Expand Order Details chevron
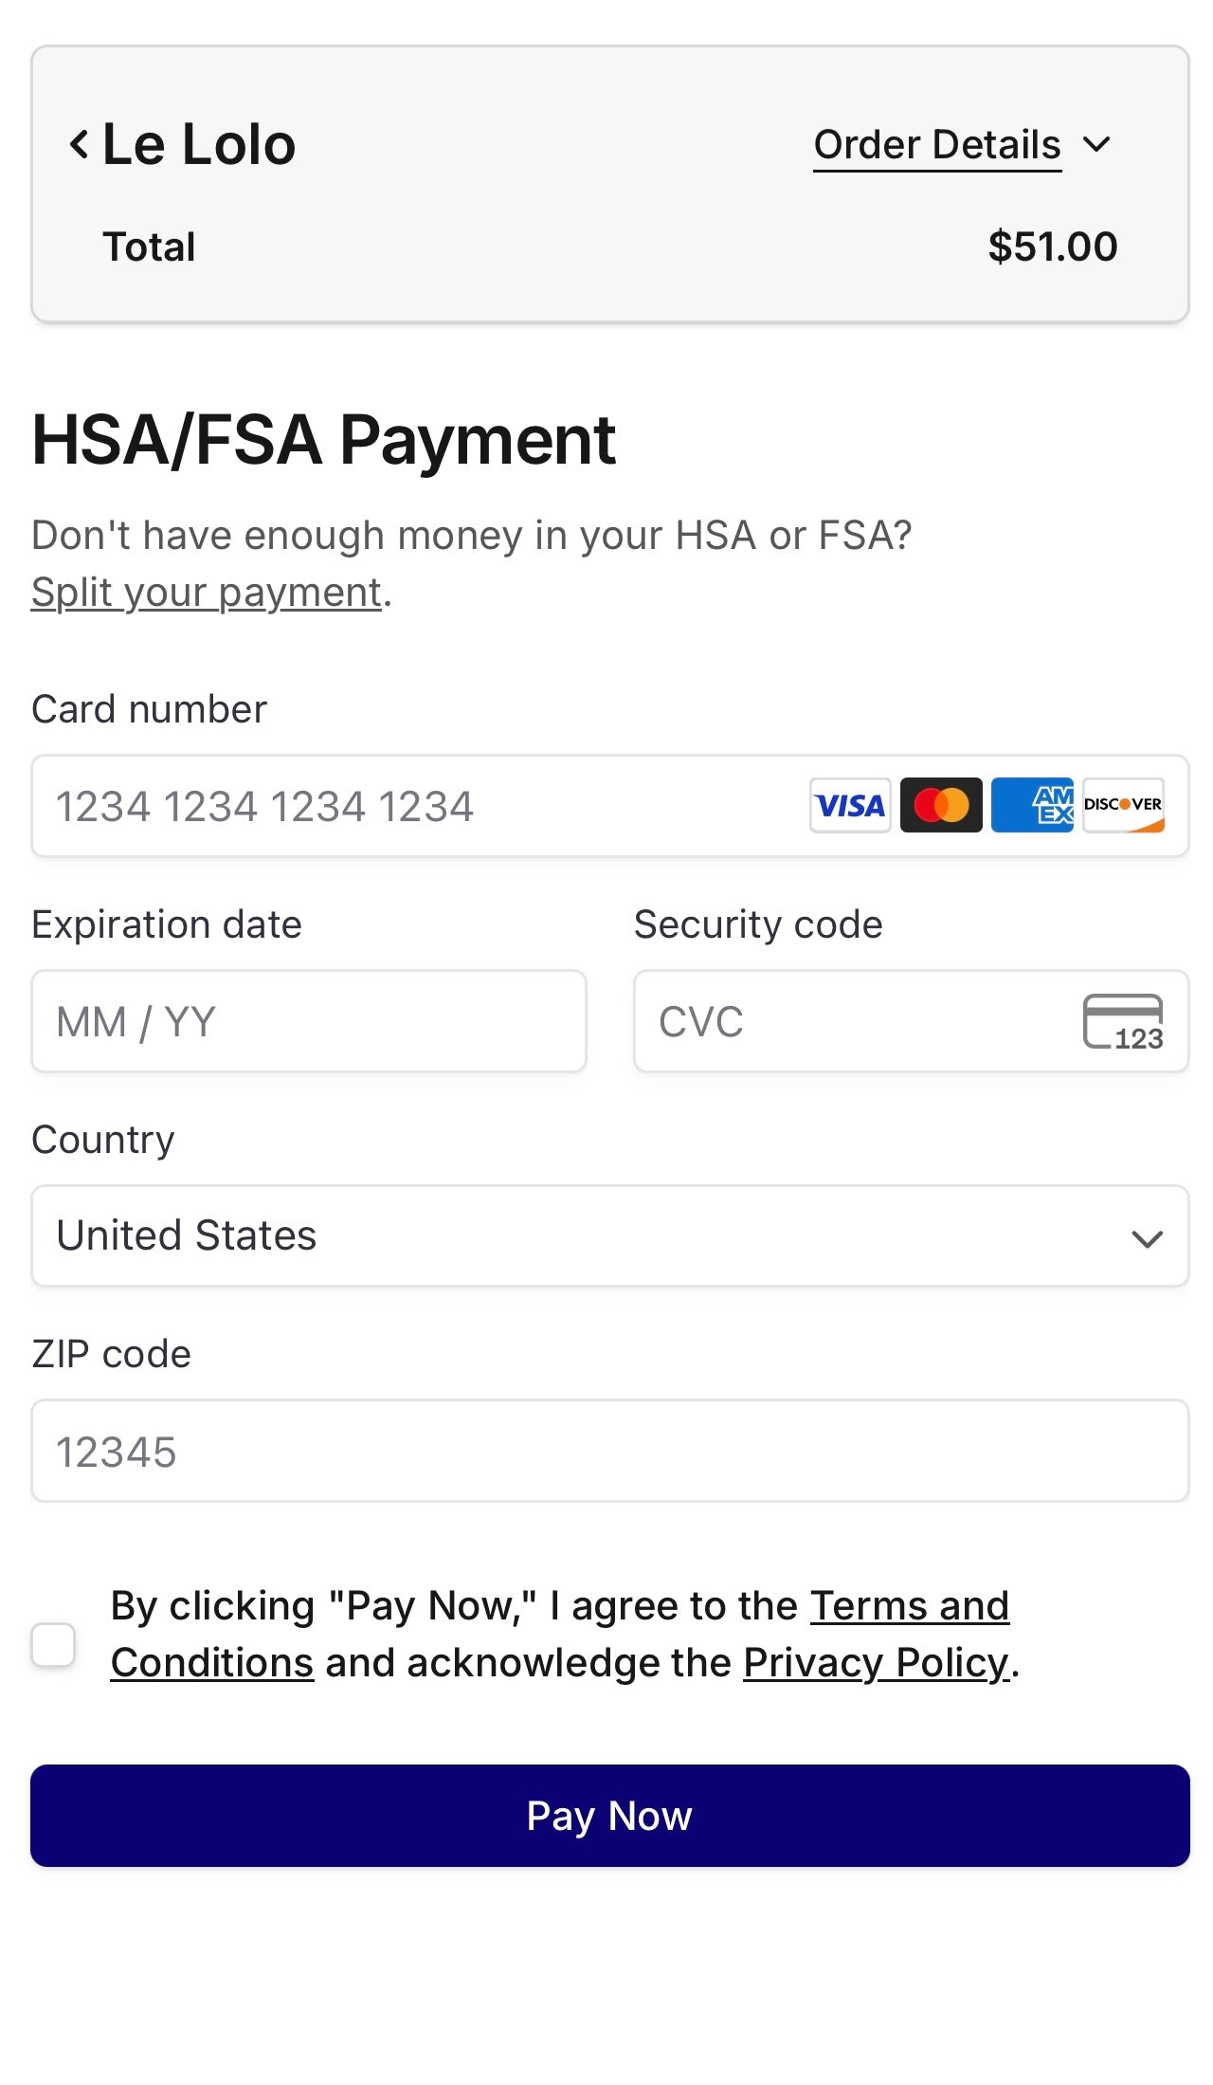 [x=1097, y=145]
